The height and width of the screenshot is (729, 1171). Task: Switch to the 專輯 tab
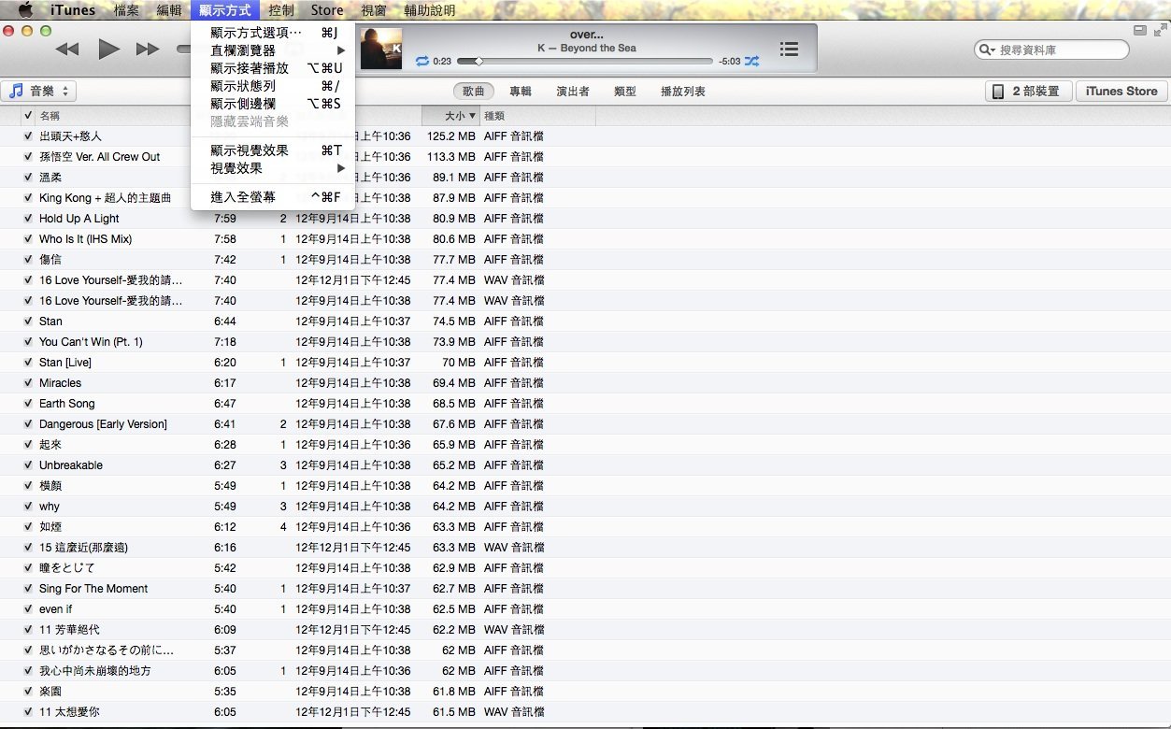click(520, 92)
